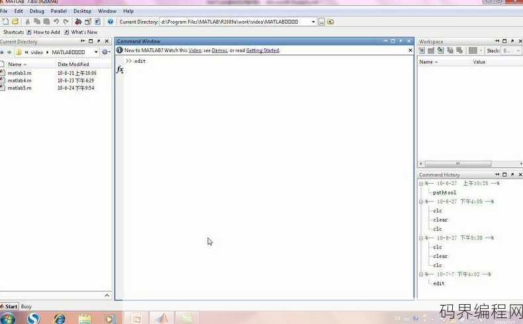Viewport: 523px width, 324px height.
Task: Open the File menu
Action: click(4, 11)
